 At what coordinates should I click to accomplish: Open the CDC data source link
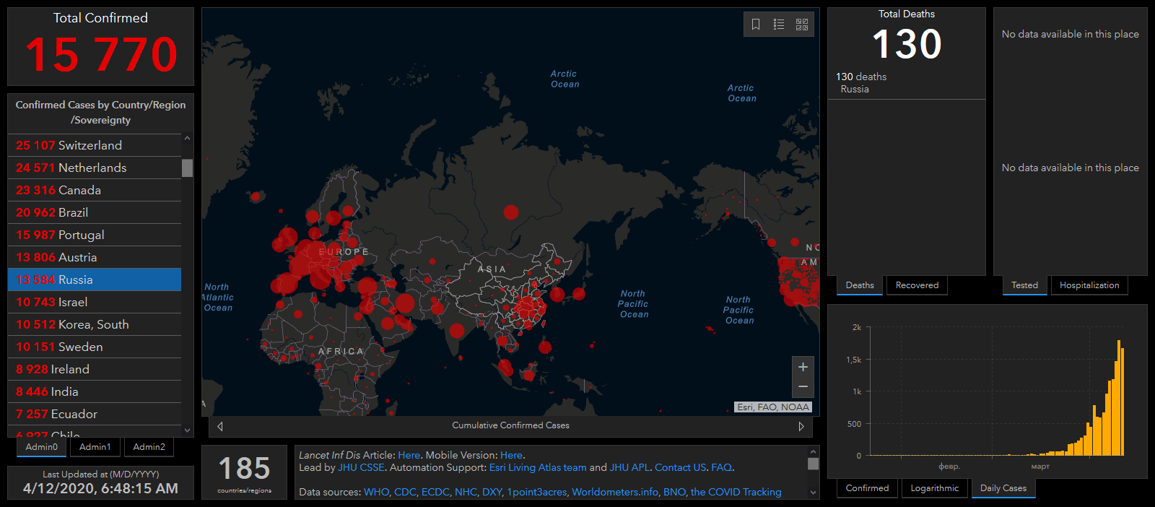[x=405, y=492]
